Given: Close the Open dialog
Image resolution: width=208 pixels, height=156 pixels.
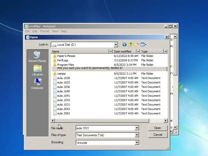Looking at the screenshot, I should pyautogui.click(x=167, y=37).
